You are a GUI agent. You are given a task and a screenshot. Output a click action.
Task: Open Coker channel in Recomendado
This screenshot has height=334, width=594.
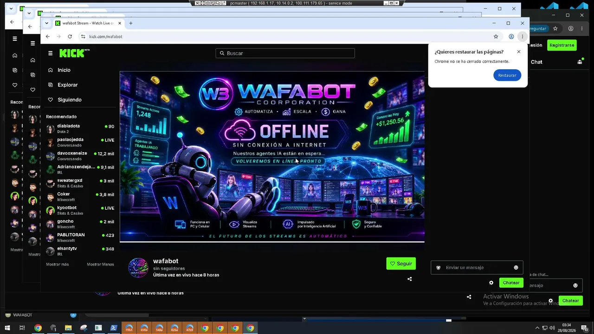click(x=80, y=197)
